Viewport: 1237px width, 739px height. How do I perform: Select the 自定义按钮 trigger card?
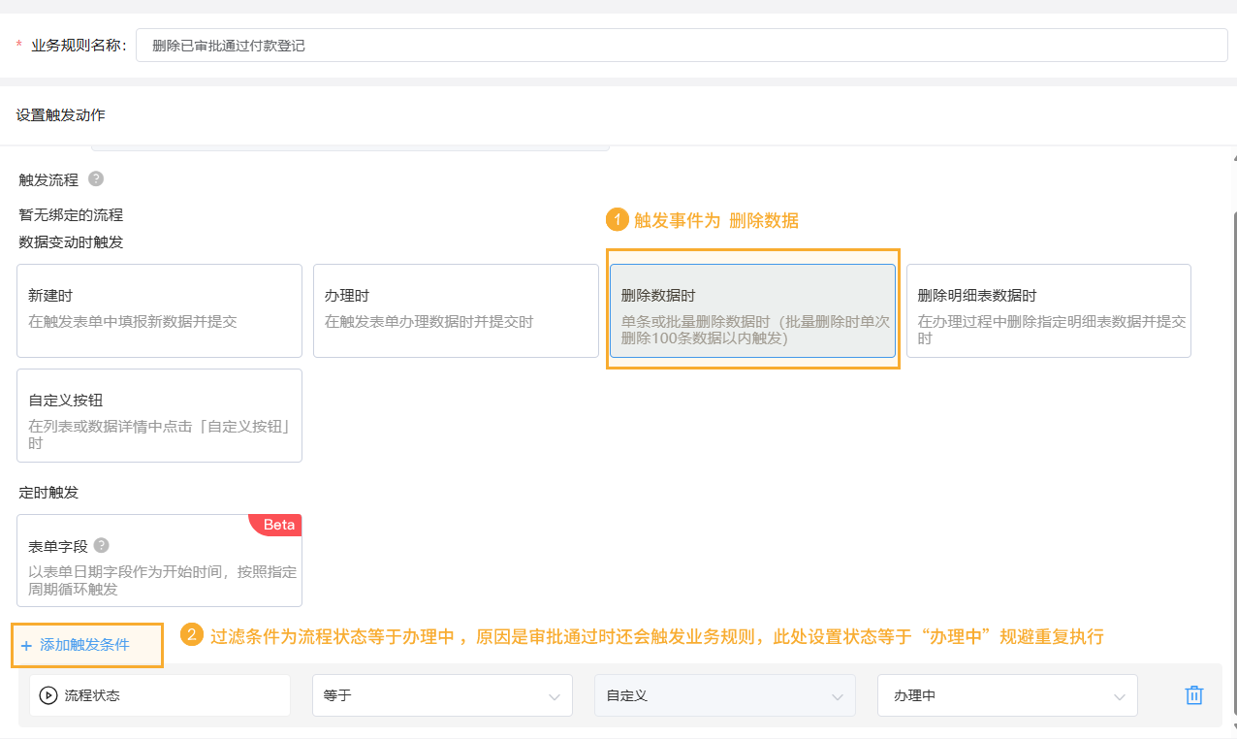(x=160, y=415)
